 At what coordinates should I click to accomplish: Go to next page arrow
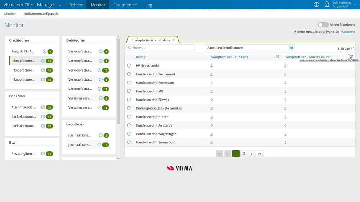pyautogui.click(x=252, y=153)
